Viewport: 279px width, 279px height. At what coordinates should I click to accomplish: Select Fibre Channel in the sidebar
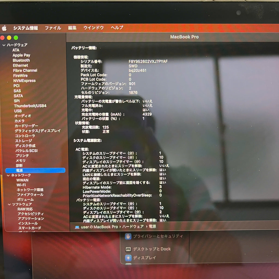click(25, 71)
